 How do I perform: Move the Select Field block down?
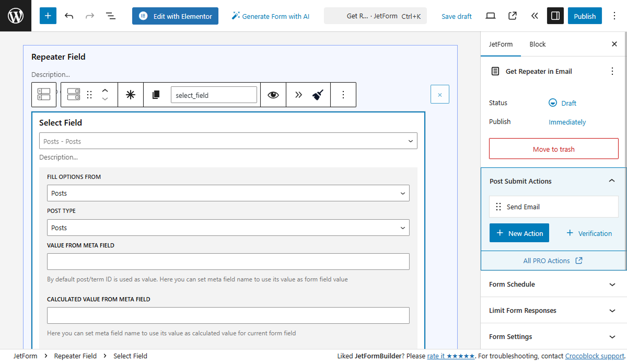105,99
